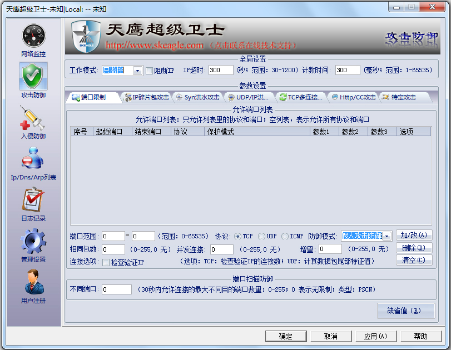Open the 网络监控 gauge icon
Viewport: 451px width, 350px height.
(x=34, y=36)
